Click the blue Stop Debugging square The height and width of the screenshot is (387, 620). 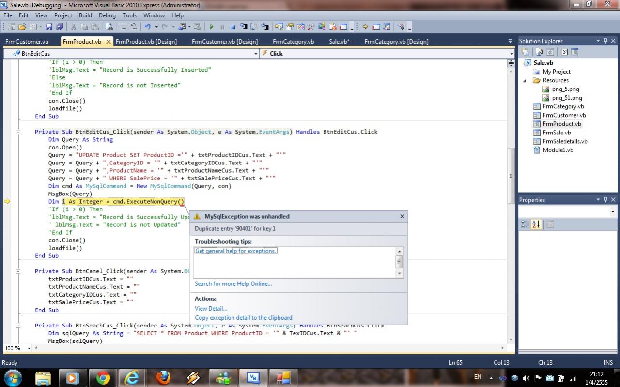pos(232,27)
